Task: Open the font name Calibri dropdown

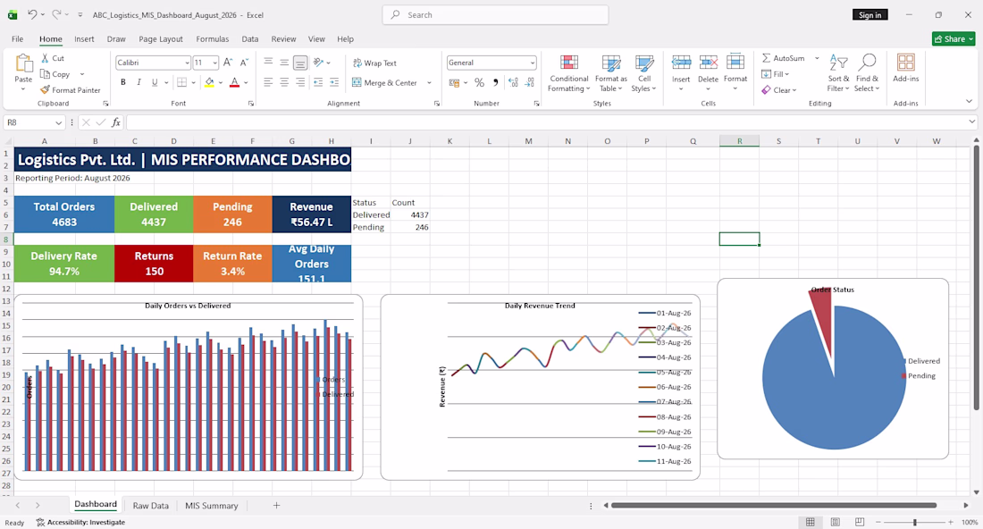Action: (x=187, y=63)
